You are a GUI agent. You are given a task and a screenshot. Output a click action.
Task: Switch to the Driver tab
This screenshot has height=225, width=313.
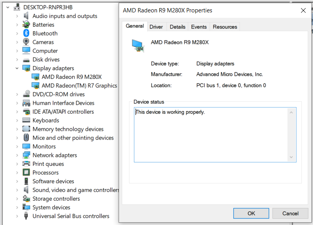tap(156, 27)
